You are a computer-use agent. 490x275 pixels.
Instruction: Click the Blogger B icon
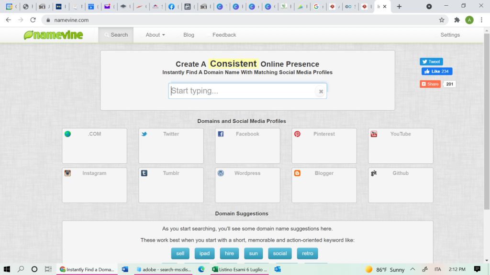pos(297,173)
